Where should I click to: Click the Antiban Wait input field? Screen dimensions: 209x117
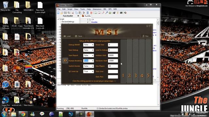[113, 56]
